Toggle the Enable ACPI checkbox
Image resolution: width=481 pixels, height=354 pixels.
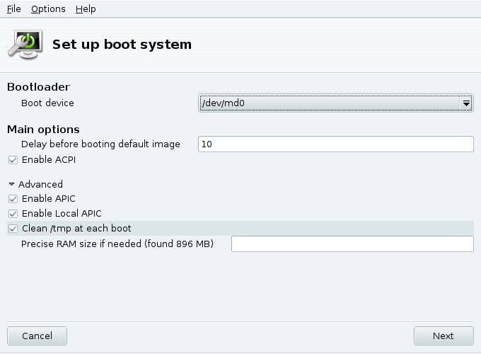click(x=13, y=160)
